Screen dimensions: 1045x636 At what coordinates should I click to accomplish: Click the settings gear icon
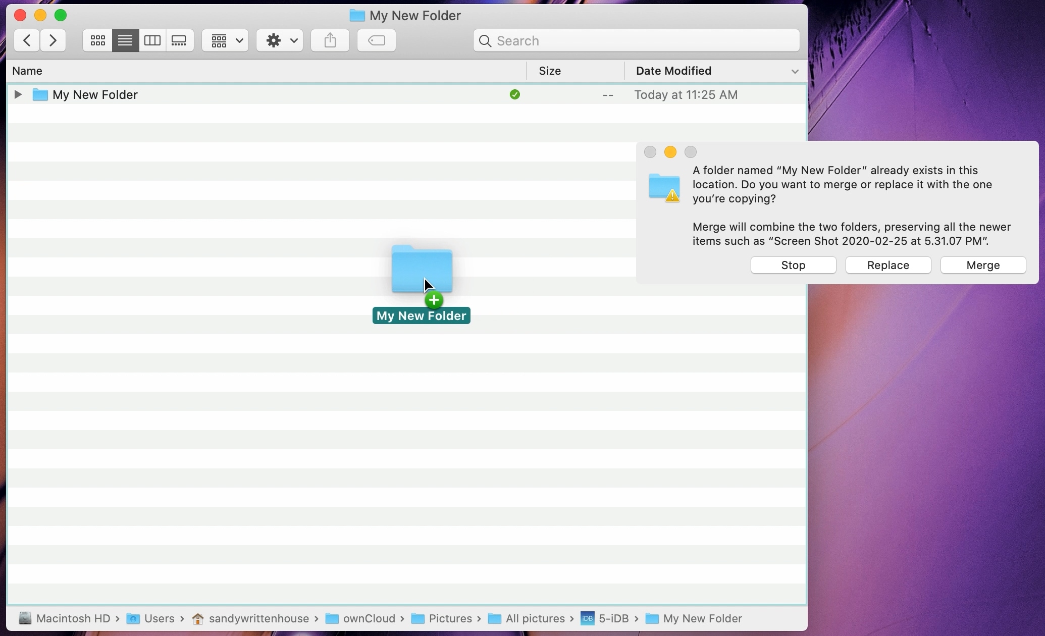273,40
